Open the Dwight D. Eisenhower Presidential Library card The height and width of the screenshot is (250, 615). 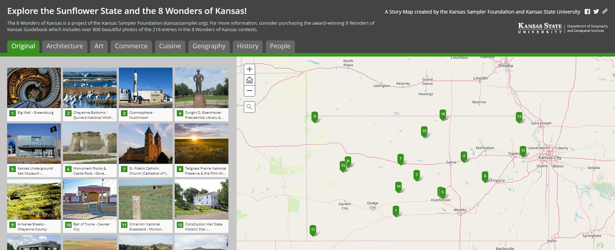(201, 94)
